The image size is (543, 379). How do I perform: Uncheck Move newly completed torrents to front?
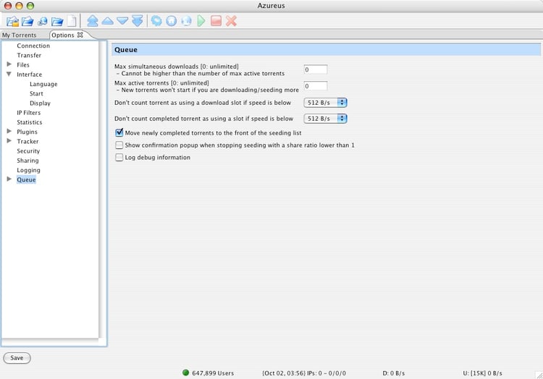[119, 132]
